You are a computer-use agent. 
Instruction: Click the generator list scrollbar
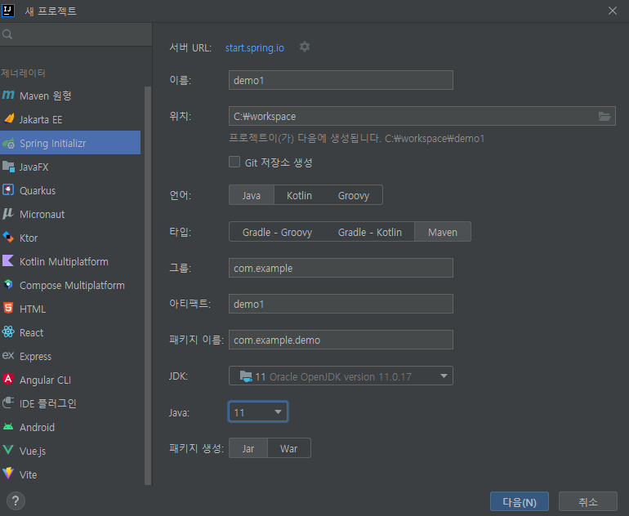tap(148, 285)
